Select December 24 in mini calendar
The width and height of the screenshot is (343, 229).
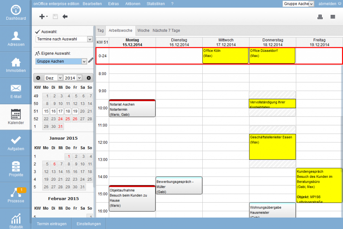[60, 119]
